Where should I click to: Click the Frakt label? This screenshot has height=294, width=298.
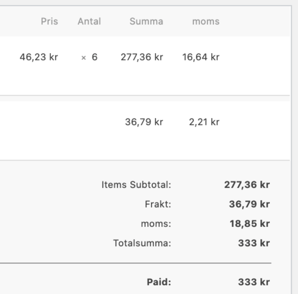[158, 204]
